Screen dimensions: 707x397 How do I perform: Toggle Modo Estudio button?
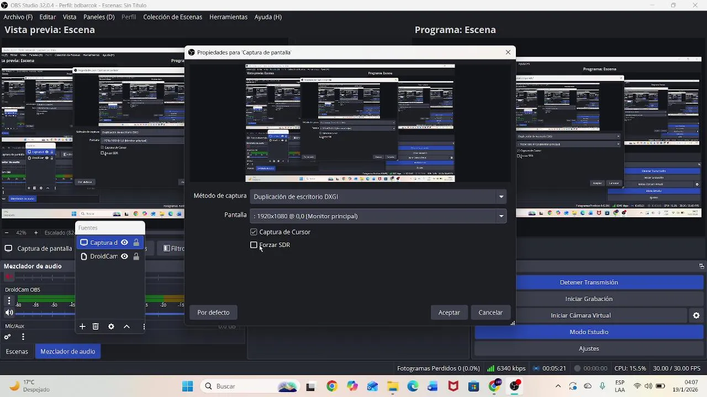coord(589,332)
